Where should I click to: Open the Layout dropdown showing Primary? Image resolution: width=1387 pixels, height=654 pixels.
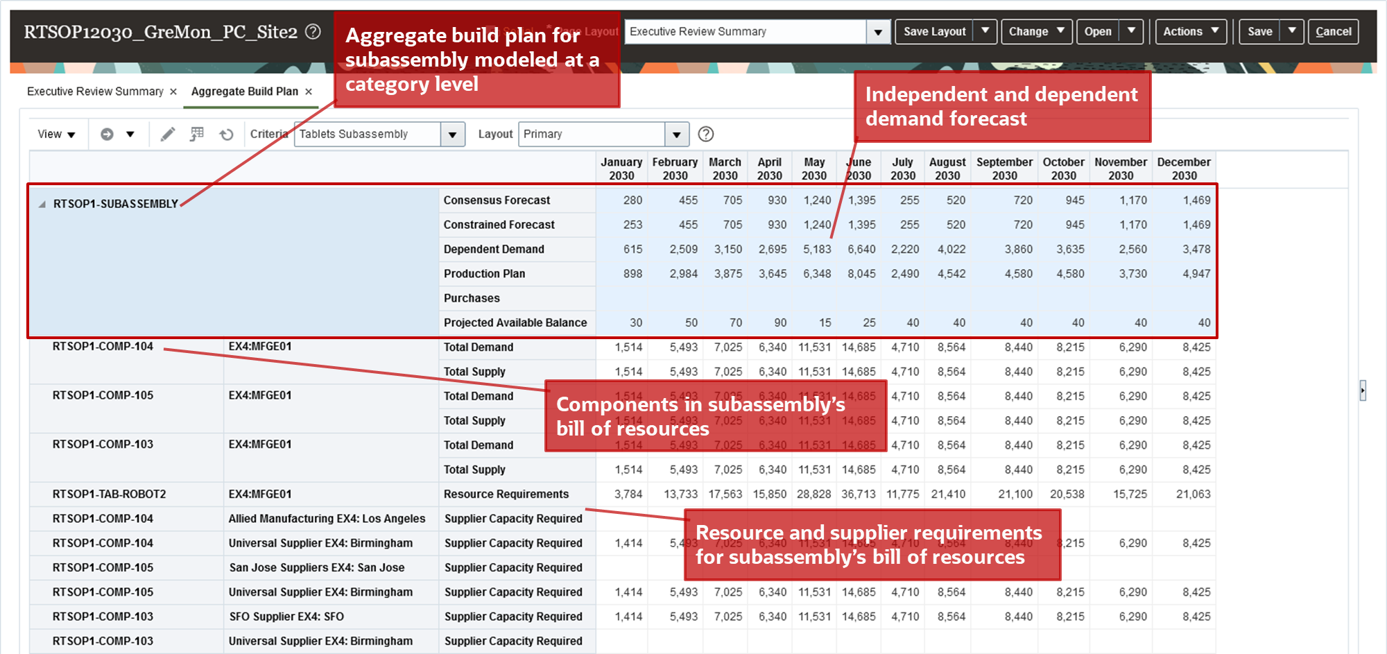(x=678, y=134)
